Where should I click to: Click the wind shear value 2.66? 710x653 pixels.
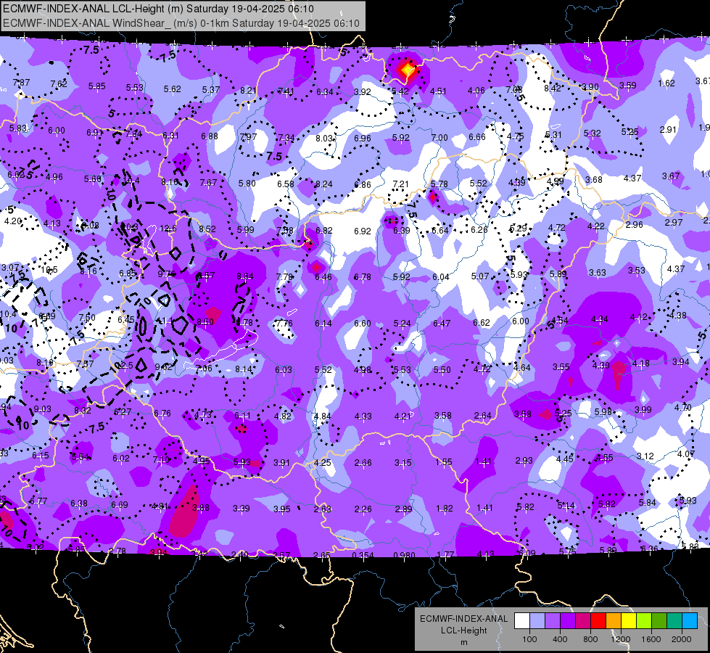(x=363, y=463)
